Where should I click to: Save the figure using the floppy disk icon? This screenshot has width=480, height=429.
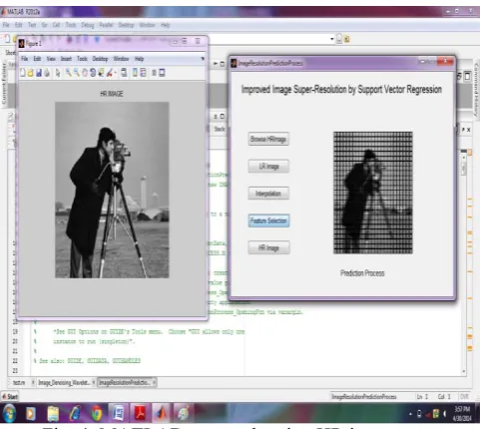tap(39, 73)
